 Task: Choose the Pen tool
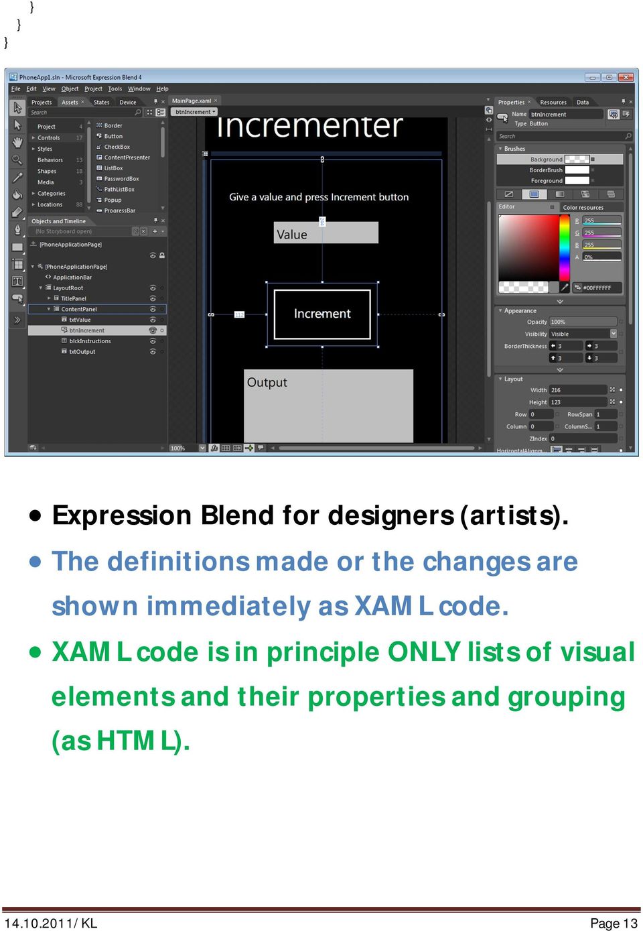[17, 230]
